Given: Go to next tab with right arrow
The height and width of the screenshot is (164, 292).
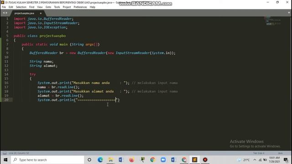Looking at the screenshot, I should (6, 13).
